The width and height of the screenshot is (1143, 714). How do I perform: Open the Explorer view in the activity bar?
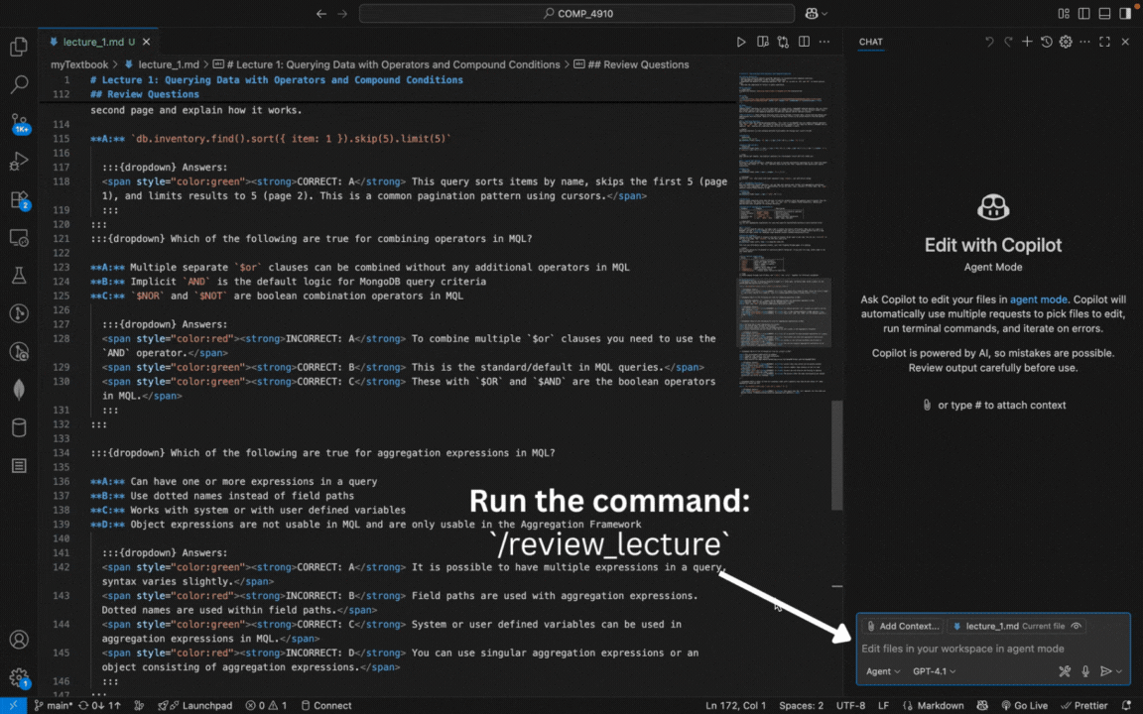point(19,47)
